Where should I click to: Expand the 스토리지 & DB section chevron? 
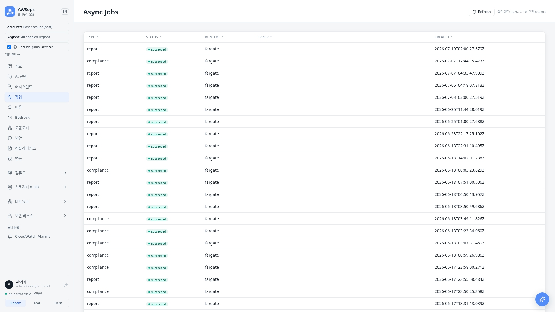[x=65, y=187]
